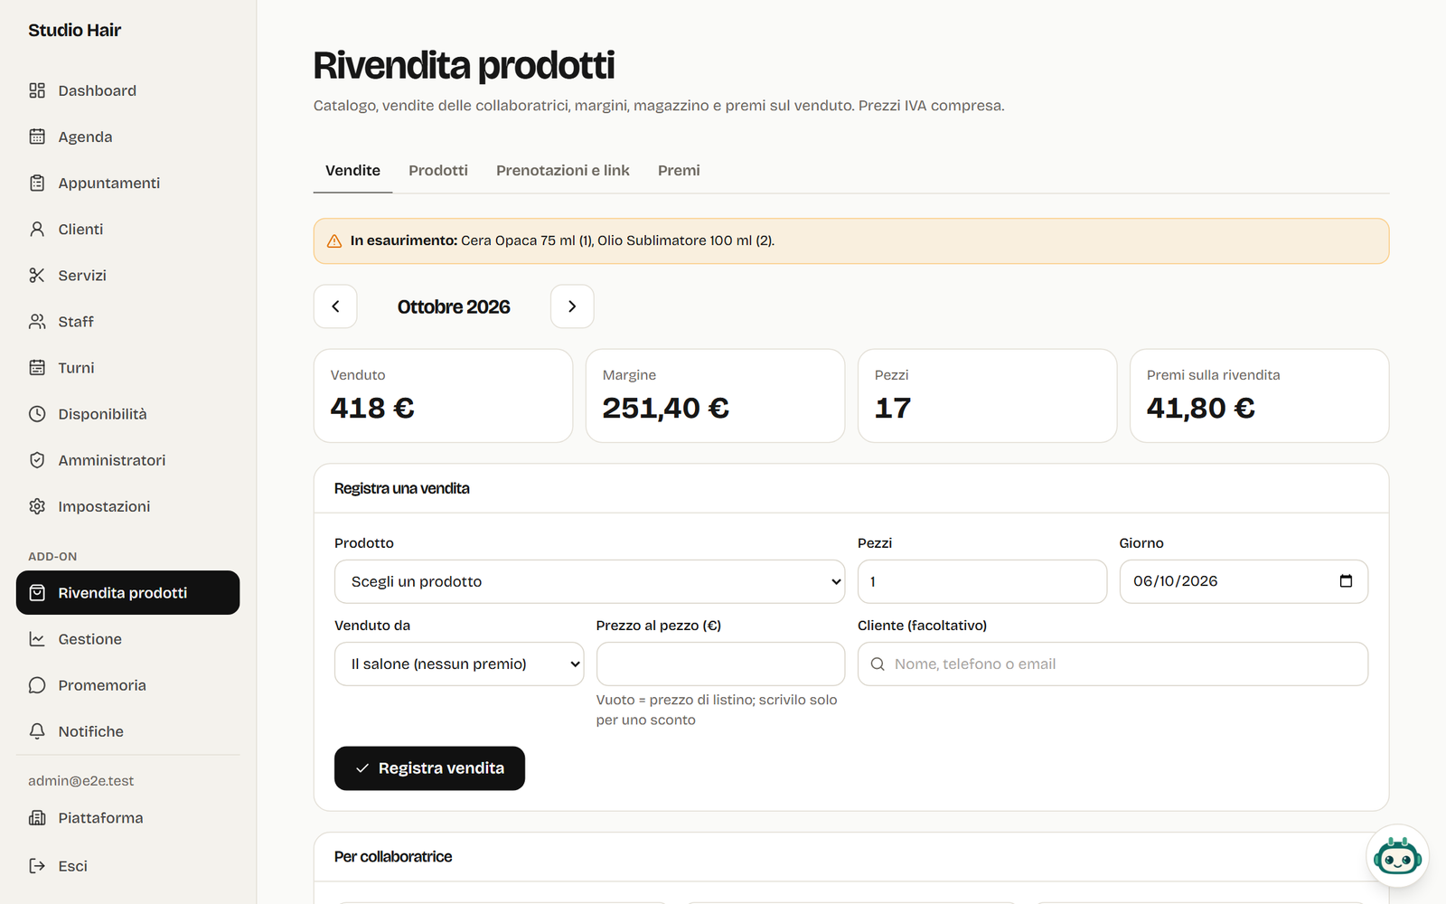Viewport: 1446px width, 904px height.
Task: Switch to the Vendite tab
Action: tap(352, 171)
